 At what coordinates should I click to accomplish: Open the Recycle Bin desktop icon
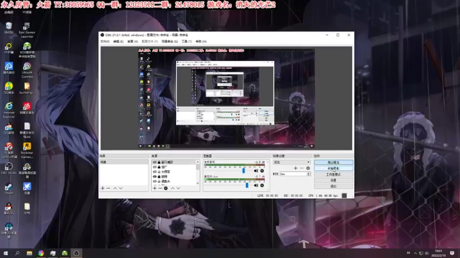click(9, 28)
